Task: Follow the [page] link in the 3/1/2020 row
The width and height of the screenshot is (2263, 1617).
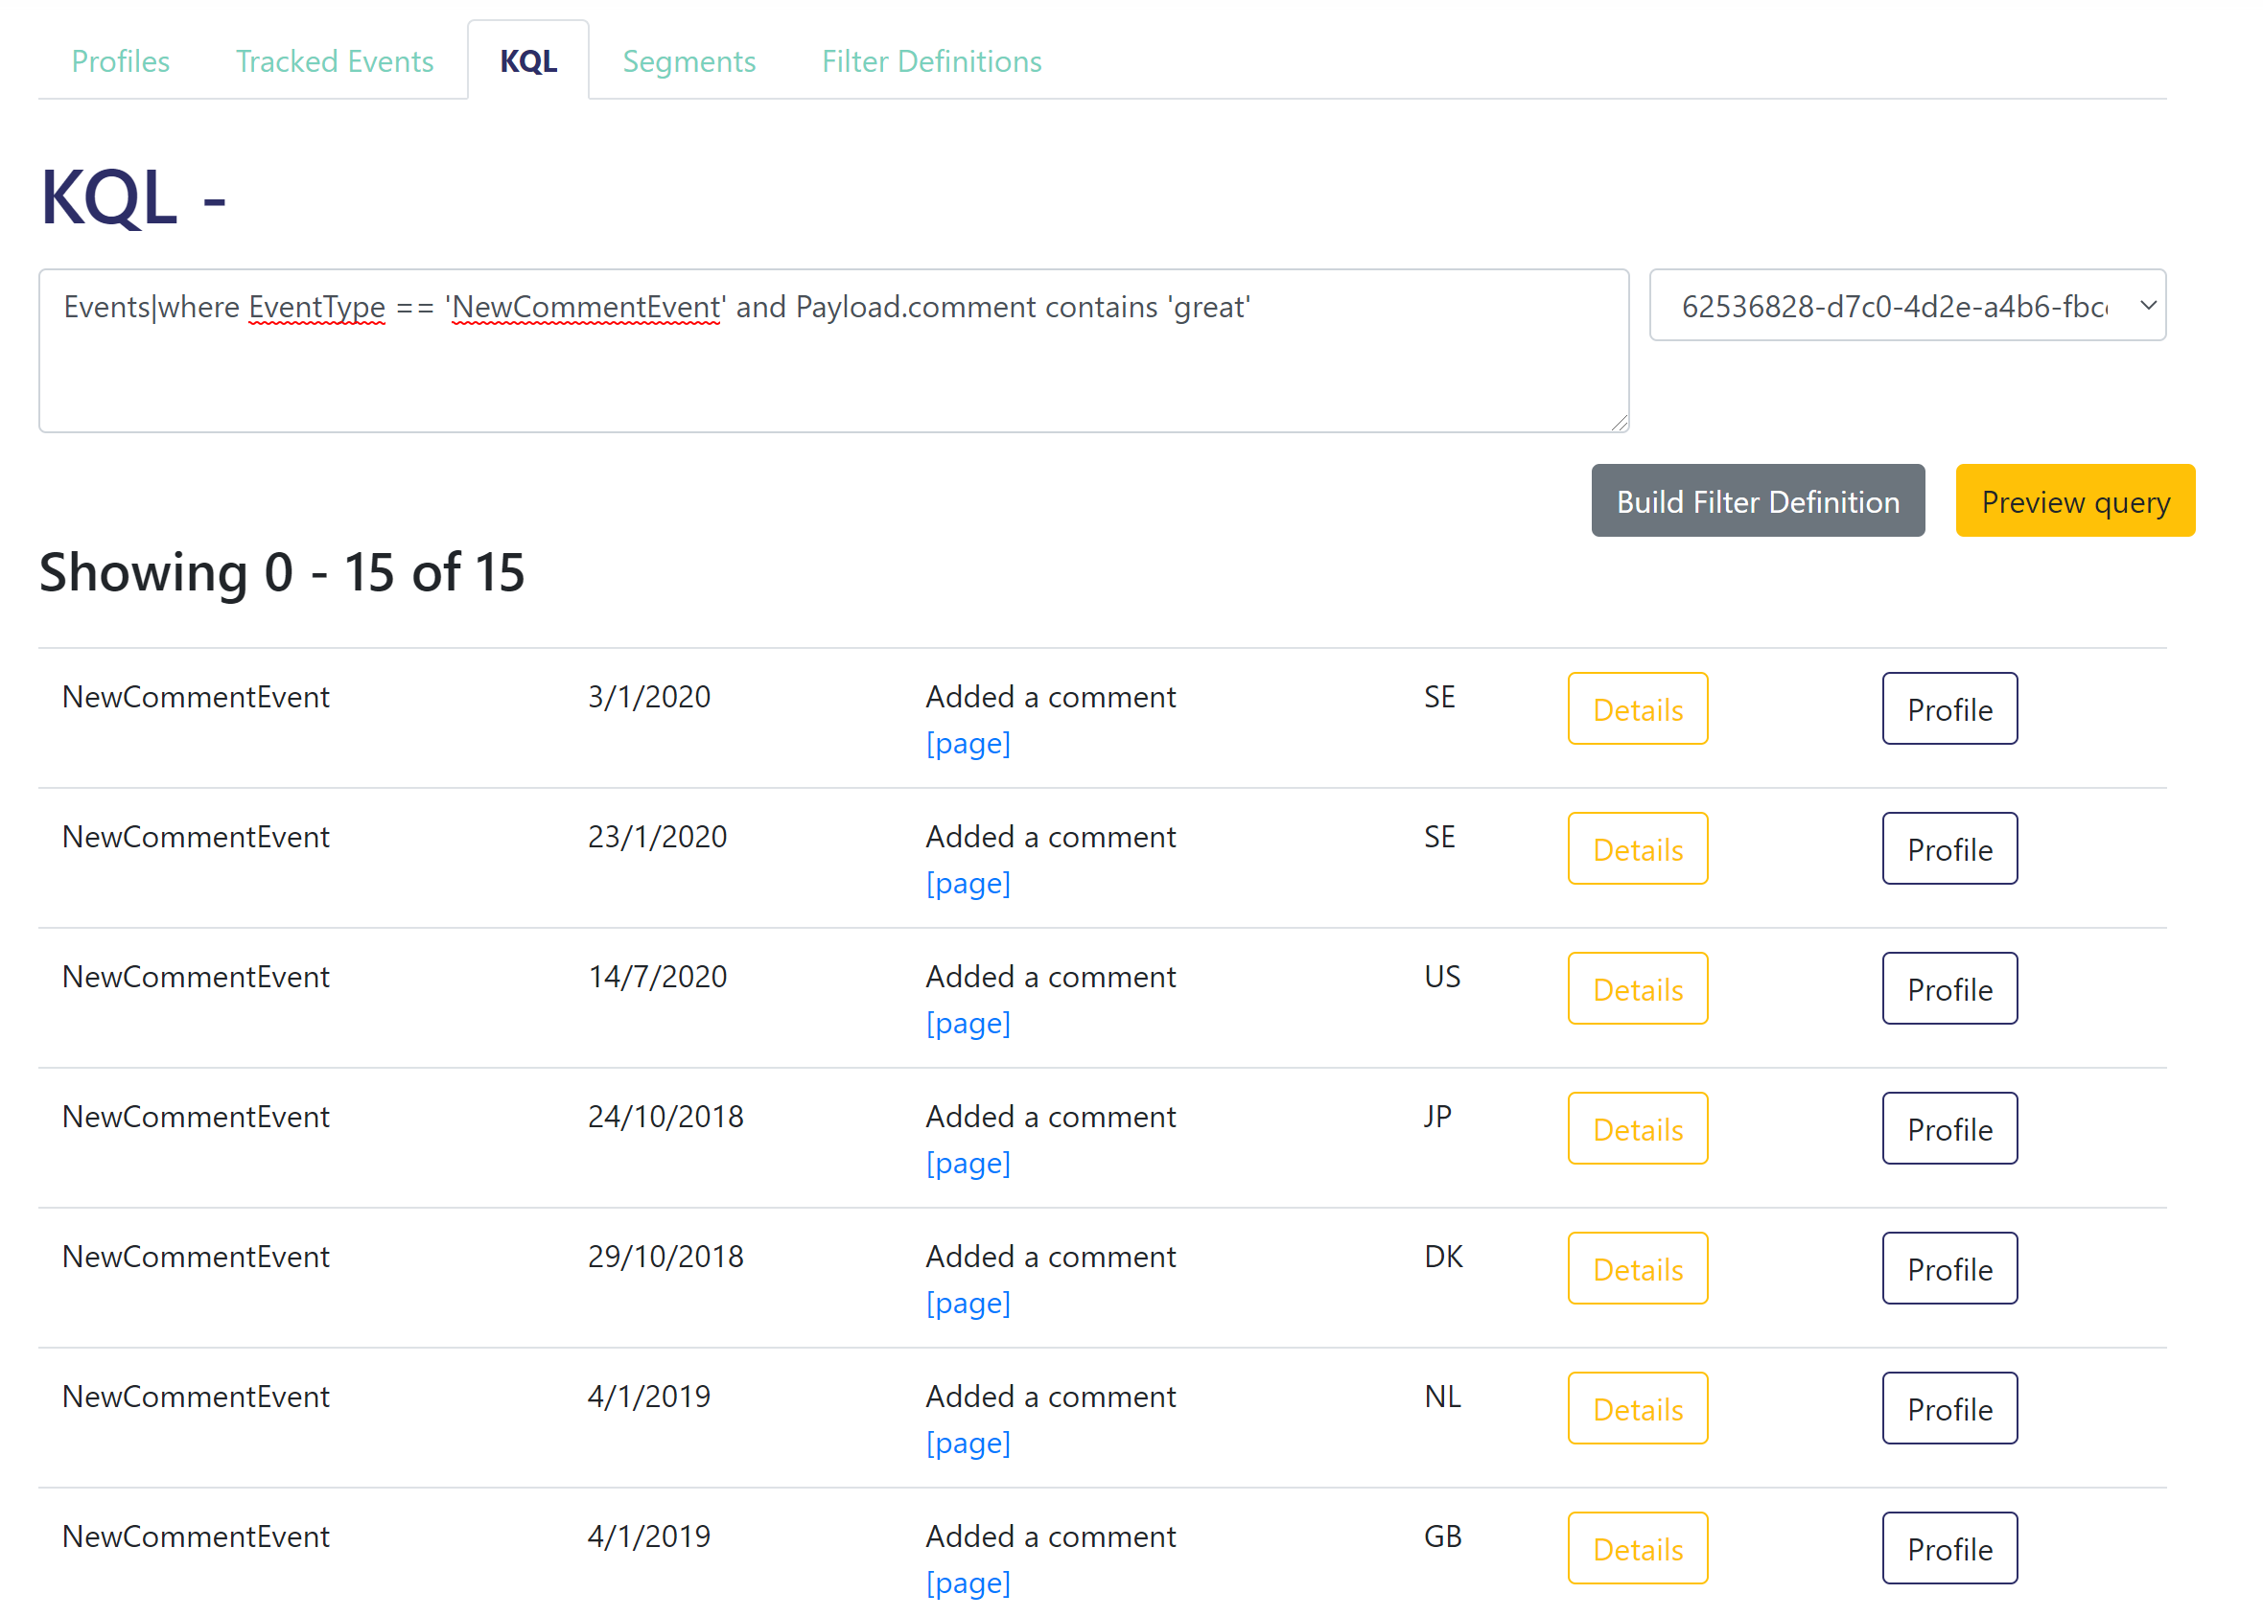Action: pos(968,744)
